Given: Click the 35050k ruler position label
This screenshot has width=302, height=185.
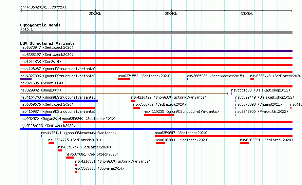Looking at the screenshot, I should click(x=247, y=14).
